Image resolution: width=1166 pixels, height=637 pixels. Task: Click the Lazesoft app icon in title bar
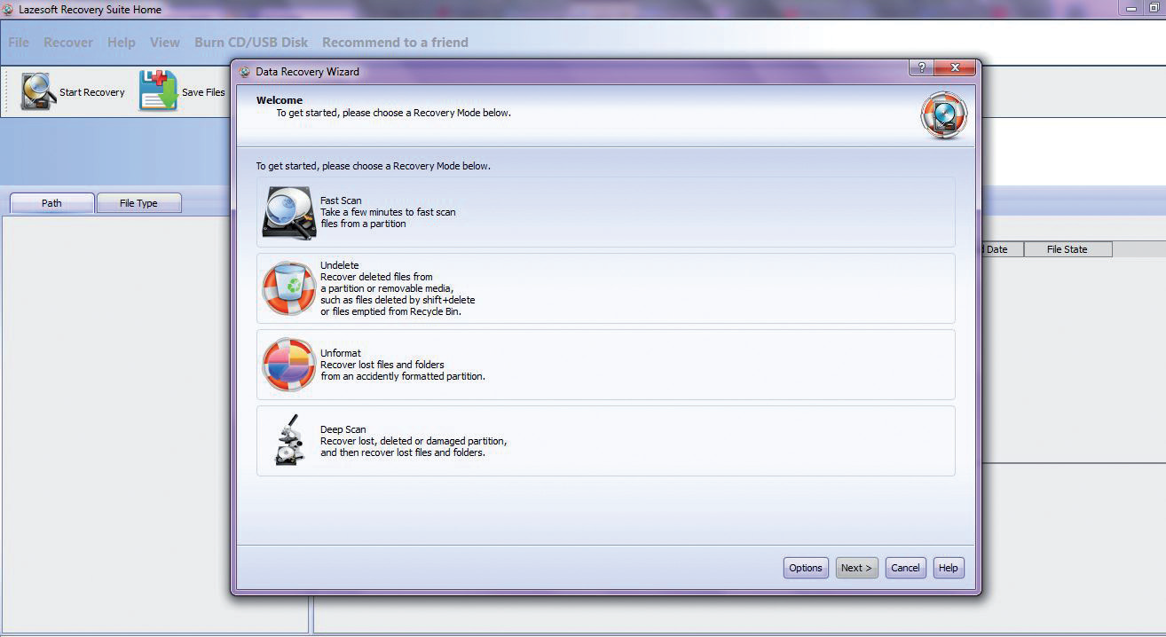(x=9, y=10)
